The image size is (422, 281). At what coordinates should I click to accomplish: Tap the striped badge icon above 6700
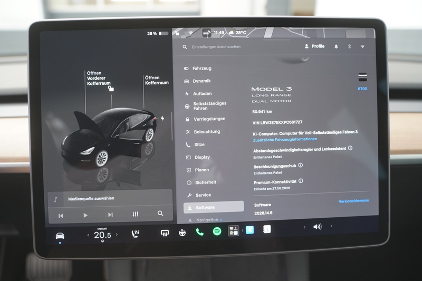click(x=362, y=77)
